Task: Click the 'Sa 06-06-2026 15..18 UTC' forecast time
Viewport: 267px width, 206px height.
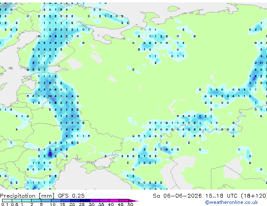Action: (195, 196)
